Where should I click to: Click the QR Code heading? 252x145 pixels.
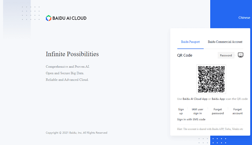(x=185, y=55)
